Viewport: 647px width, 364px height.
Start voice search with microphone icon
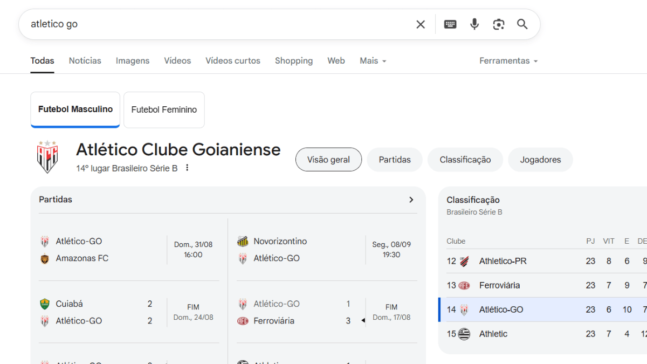click(x=474, y=24)
